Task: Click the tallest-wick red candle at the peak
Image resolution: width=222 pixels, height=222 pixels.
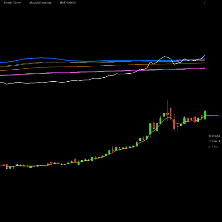Action: 167,114
